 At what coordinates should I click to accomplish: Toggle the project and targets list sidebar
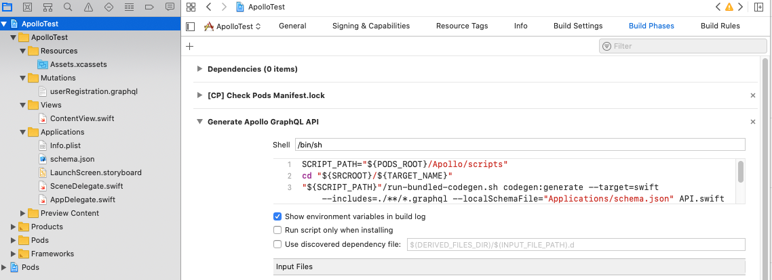pos(191,26)
